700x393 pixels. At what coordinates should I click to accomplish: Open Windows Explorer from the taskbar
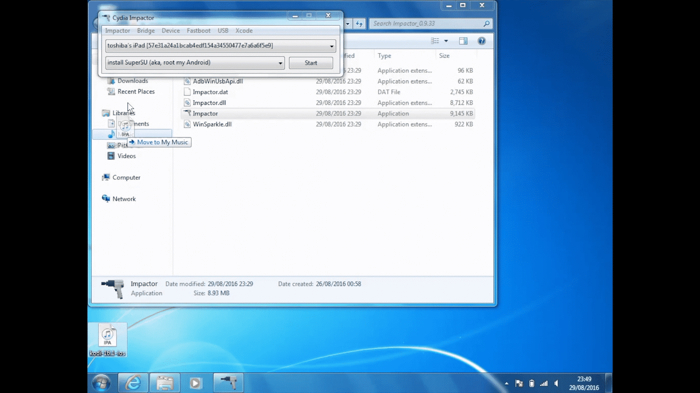(x=164, y=383)
